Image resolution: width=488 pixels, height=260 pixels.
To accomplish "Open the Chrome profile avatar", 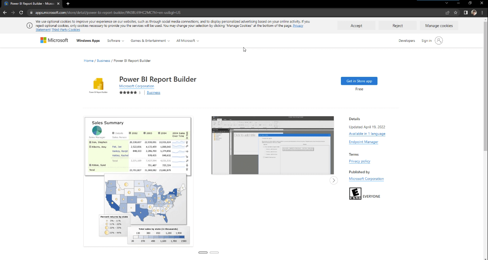I will tap(474, 13).
